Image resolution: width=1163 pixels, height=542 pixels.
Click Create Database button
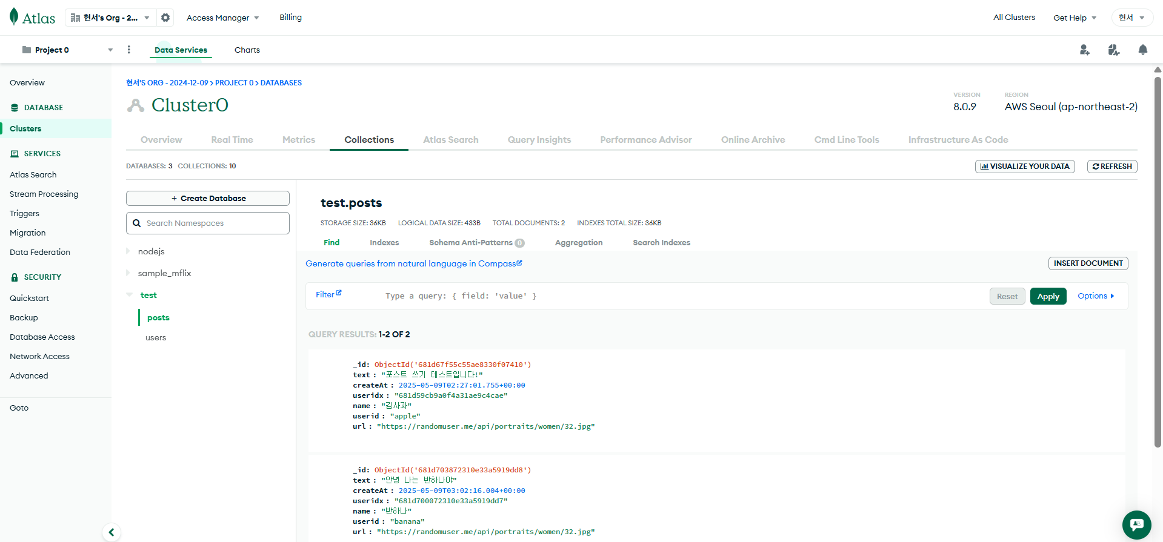click(x=208, y=198)
